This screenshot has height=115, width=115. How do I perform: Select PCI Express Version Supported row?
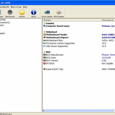click(79, 43)
